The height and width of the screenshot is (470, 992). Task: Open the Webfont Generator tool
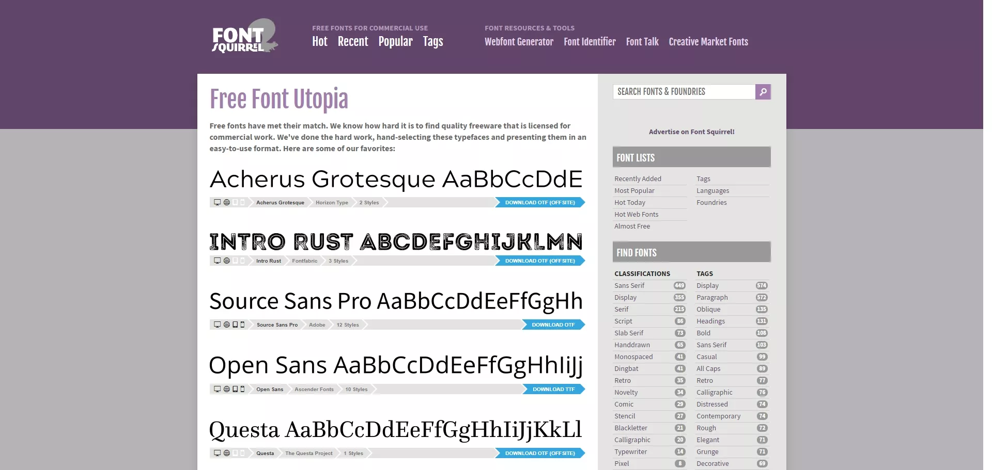[x=519, y=42]
